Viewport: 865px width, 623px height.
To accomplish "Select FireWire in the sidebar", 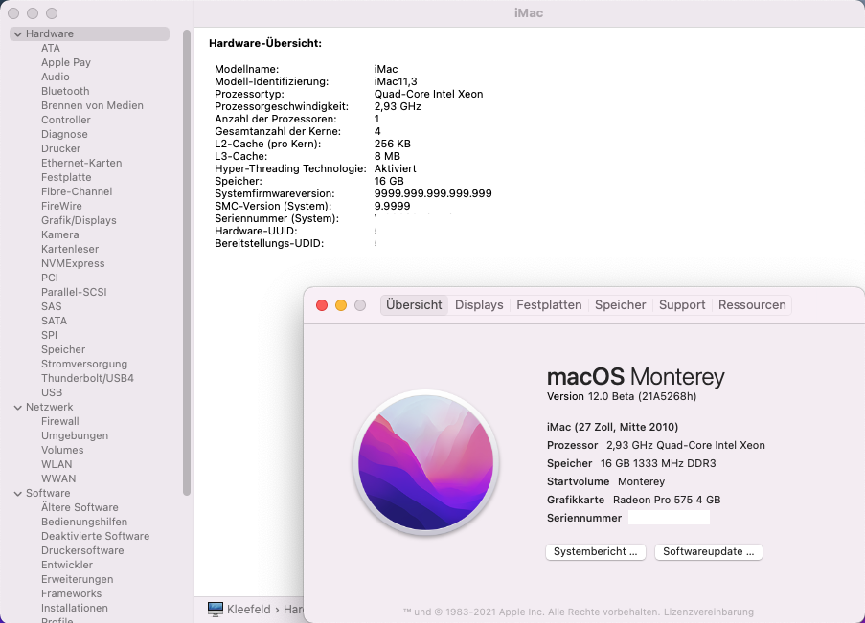I will pos(61,206).
